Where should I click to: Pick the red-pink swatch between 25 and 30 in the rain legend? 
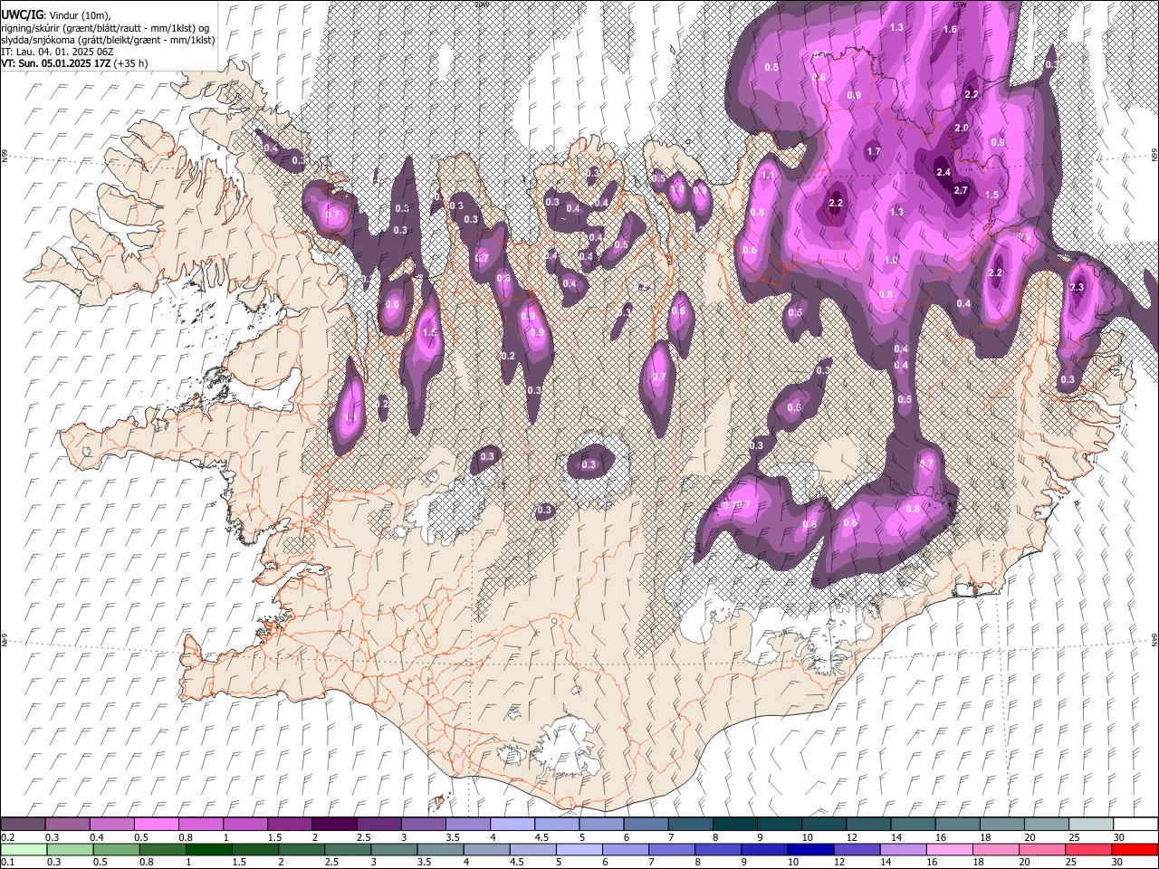(x=1088, y=849)
